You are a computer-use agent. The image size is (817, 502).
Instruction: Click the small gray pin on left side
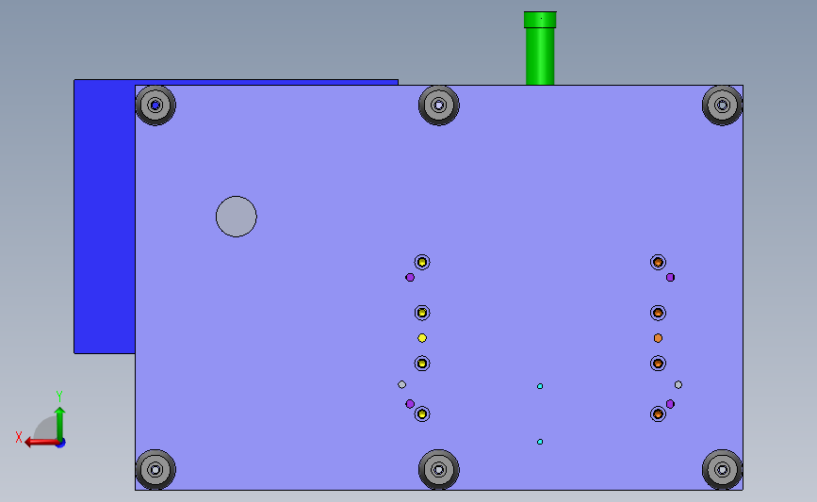401,384
